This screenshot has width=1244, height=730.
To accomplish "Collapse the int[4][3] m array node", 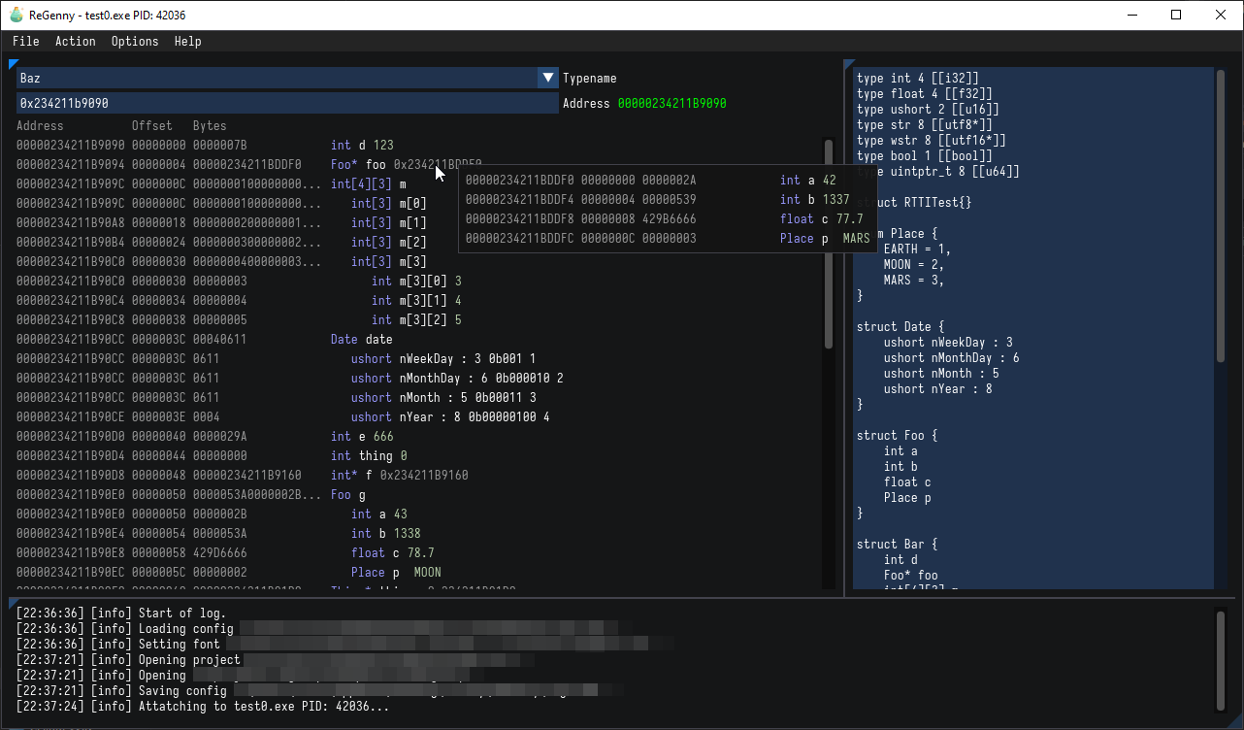I will (369, 183).
